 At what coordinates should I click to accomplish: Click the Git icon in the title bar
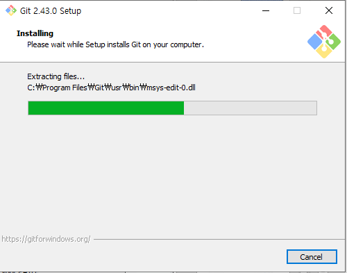[11, 10]
